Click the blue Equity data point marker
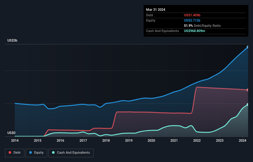253x162 pixels. pyautogui.click(x=248, y=47)
